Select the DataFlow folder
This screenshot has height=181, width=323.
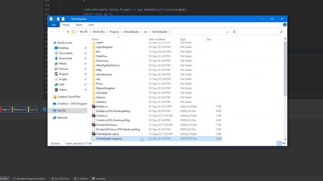pos(101,56)
